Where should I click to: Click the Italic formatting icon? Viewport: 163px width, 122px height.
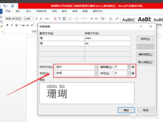12,25
